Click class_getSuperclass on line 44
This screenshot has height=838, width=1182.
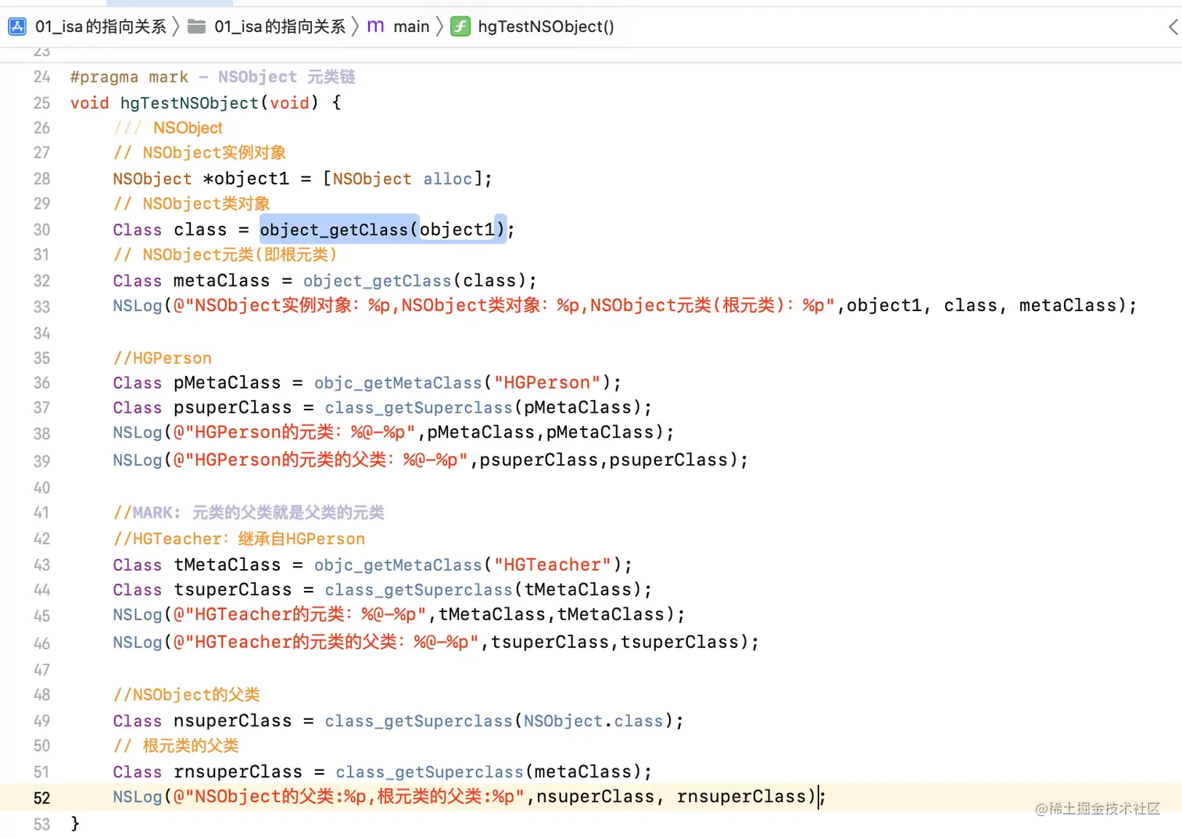pos(418,589)
